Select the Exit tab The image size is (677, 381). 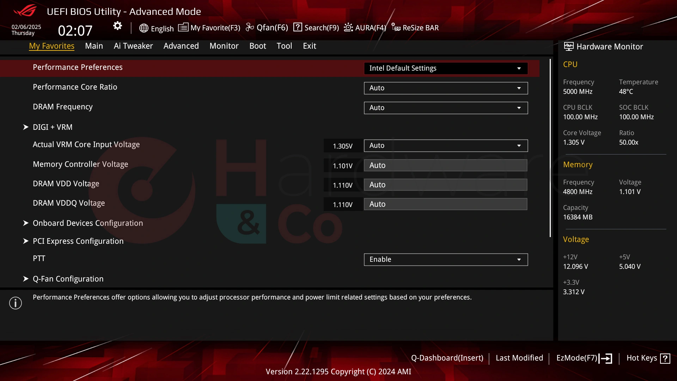[309, 46]
